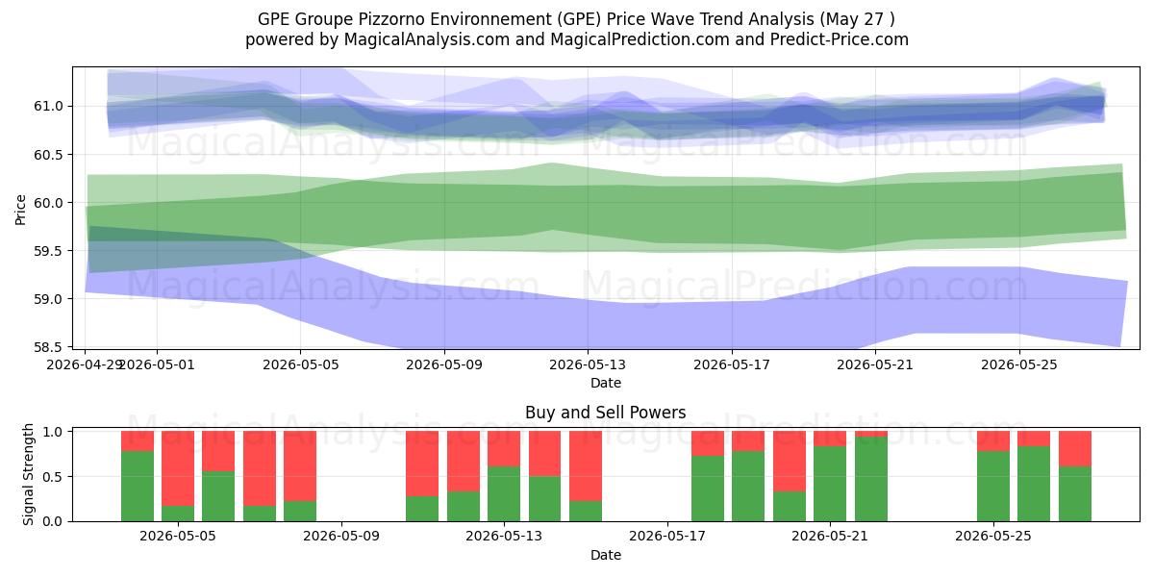Click the 'Buy and Sell Powers' chart title
The width and height of the screenshot is (1154, 577).
point(606,413)
